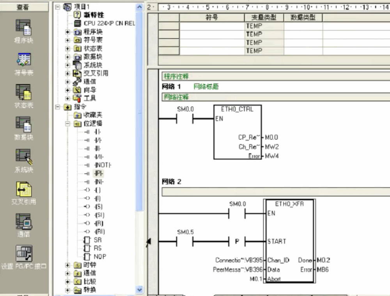Collapse the 位逻辑 instruction folder
This screenshot has height=296, width=390.
coord(68,123)
